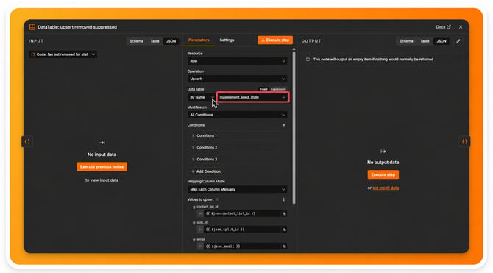Click the Add Condition button
The width and height of the screenshot is (493, 273).
(x=206, y=171)
